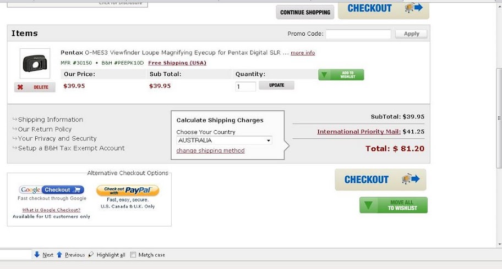Click the top Checkout button
Screen dimensions: 502x269
[384, 10]
